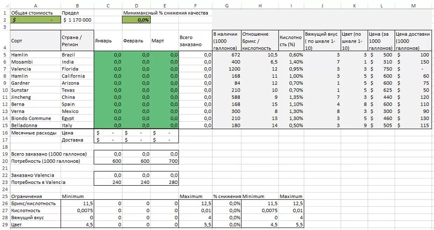The width and height of the screenshot is (434, 230).
Task: Select color score 9 for Belladonna
Action: pos(355,125)
